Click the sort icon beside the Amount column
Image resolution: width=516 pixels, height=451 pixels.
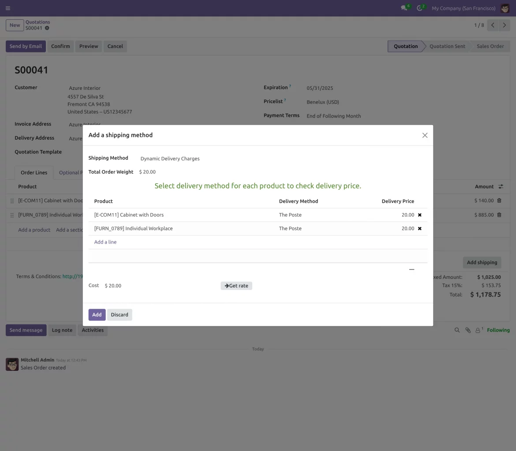501,186
